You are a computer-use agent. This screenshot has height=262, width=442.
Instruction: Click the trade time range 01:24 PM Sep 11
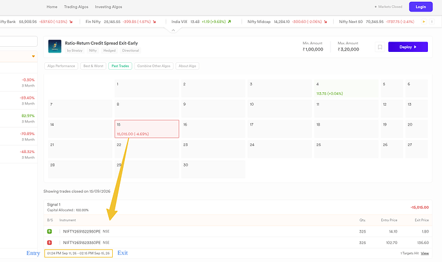coord(78,253)
